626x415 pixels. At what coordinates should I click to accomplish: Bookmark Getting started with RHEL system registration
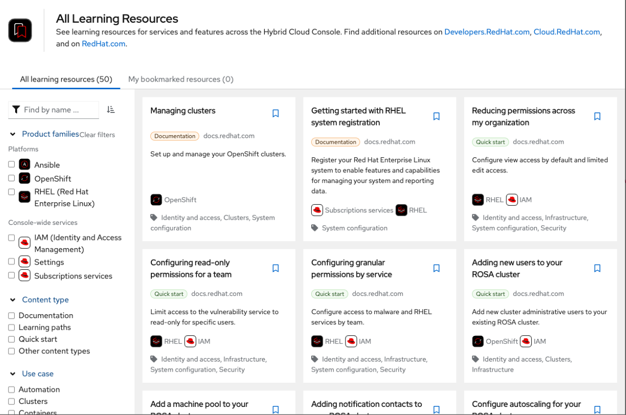click(x=436, y=116)
